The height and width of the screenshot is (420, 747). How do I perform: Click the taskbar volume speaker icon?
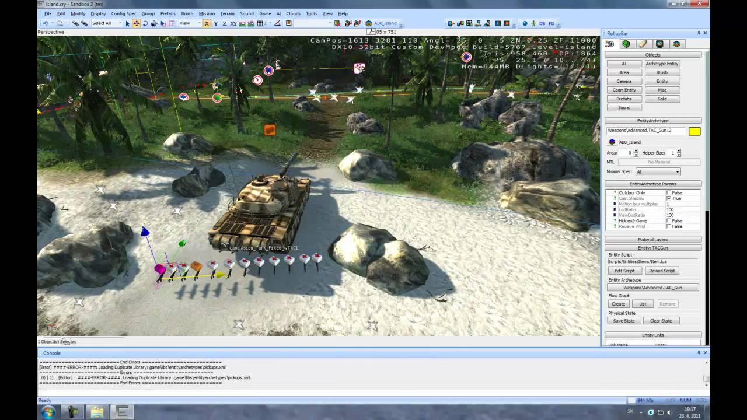click(x=669, y=412)
